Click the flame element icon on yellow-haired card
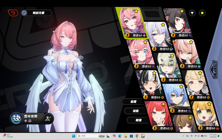The image size is (222, 139). pos(218,128)
